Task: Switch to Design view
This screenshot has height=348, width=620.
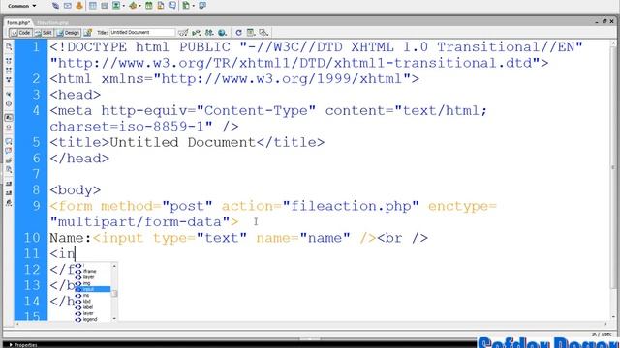Action: coord(68,33)
